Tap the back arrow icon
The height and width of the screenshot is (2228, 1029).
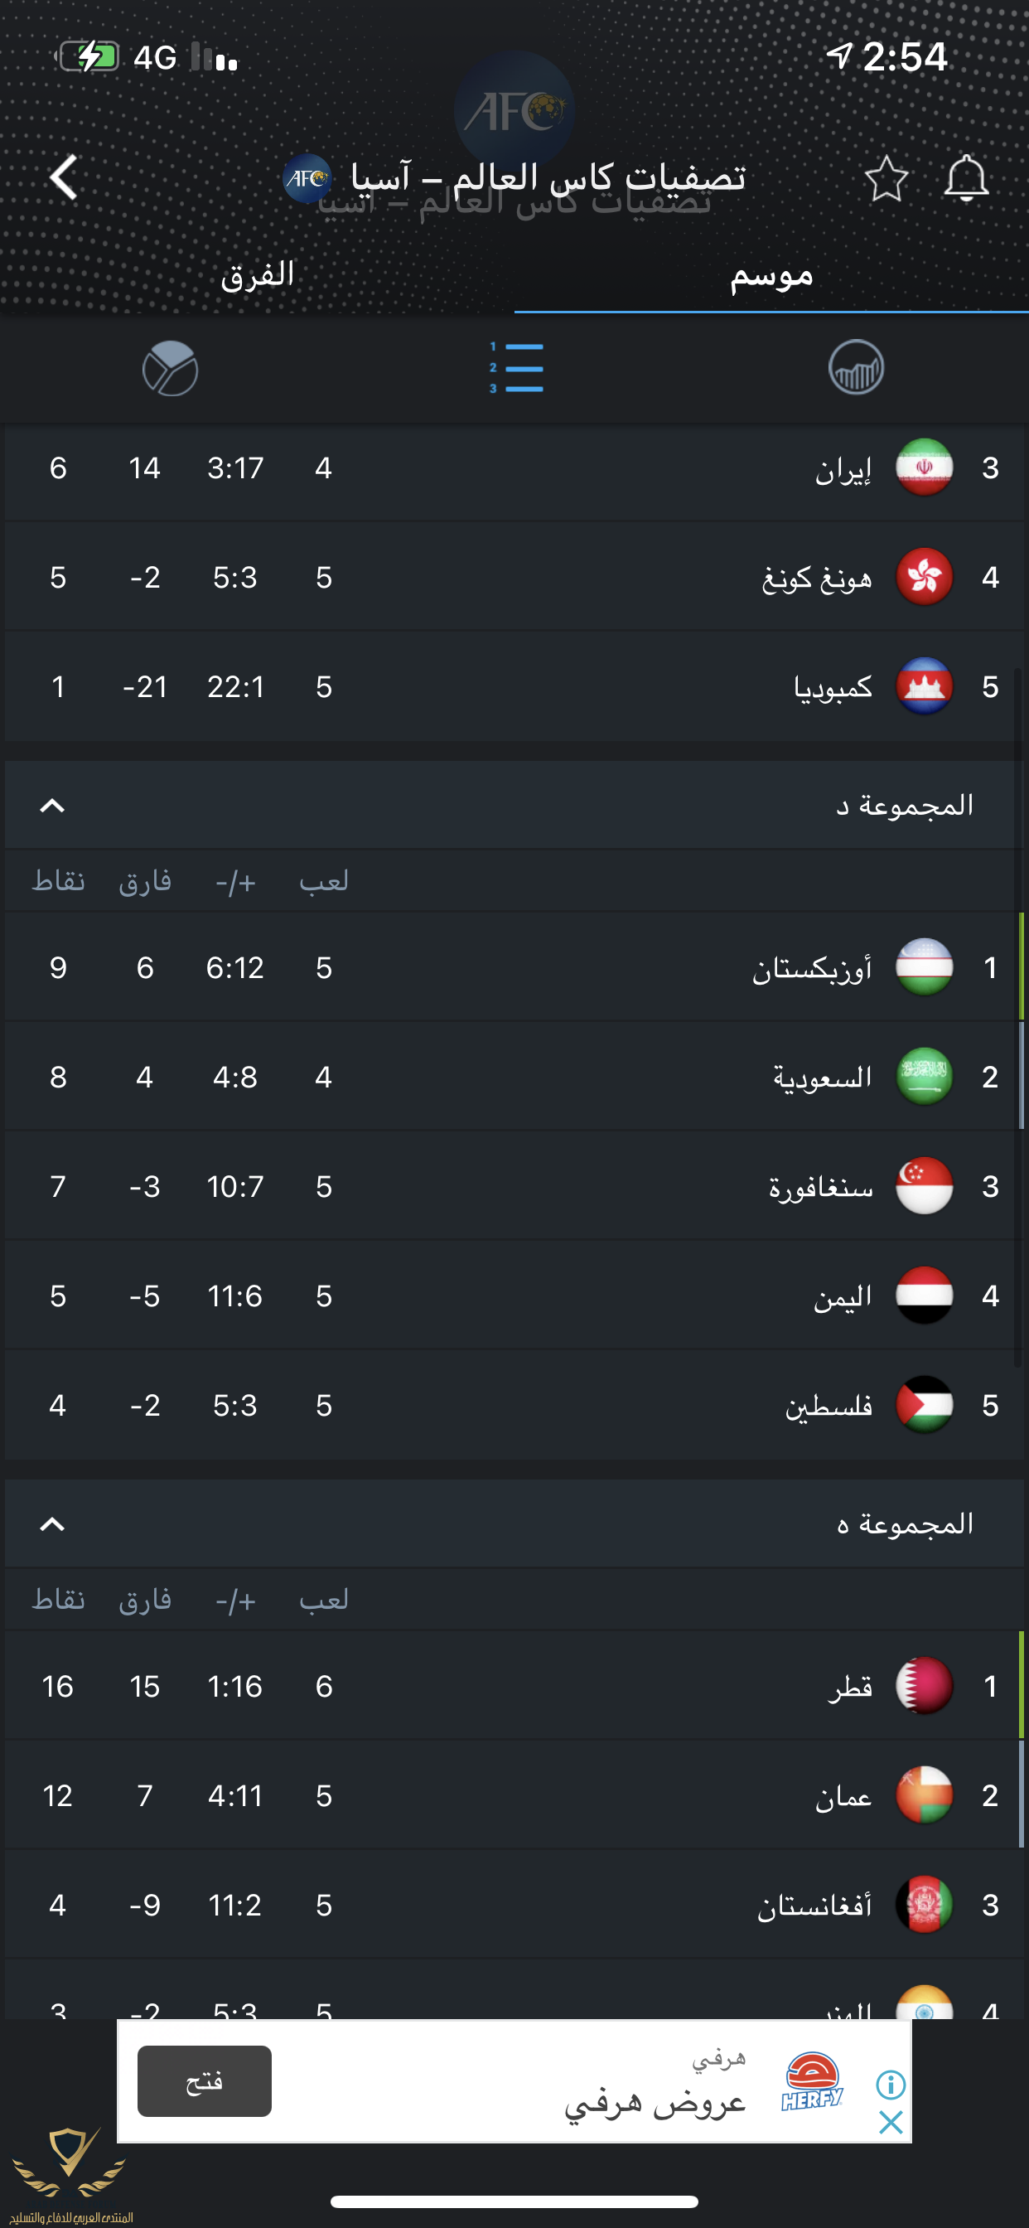[63, 177]
